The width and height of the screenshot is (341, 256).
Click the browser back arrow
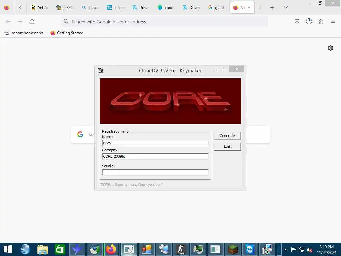(8, 22)
